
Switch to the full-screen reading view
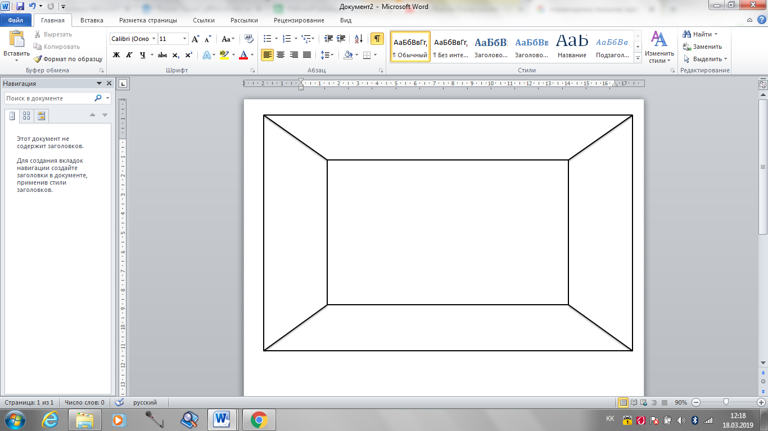(634, 402)
